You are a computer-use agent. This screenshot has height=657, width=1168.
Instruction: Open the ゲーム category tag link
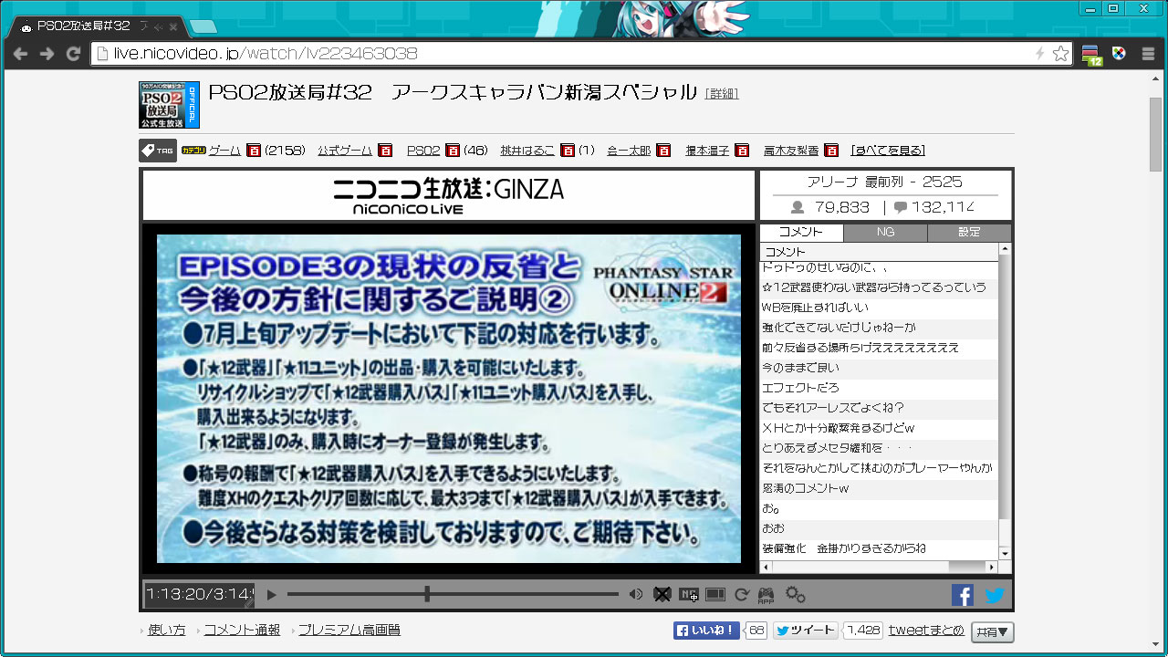tap(224, 151)
